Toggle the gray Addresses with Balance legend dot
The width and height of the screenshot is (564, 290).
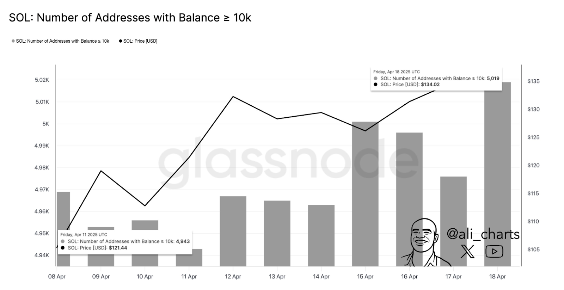pos(13,41)
